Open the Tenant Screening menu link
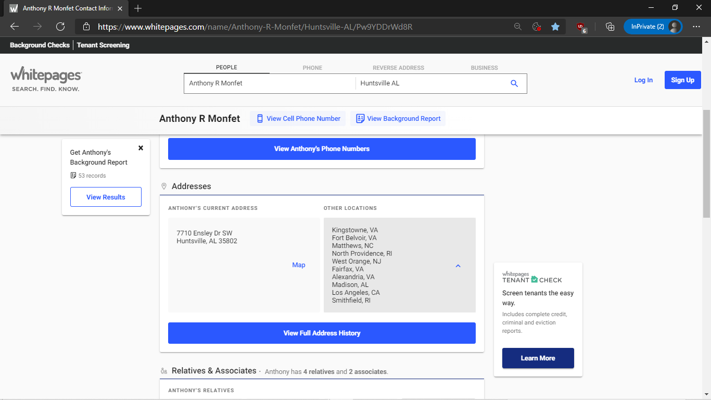This screenshot has width=711, height=400. (x=103, y=45)
